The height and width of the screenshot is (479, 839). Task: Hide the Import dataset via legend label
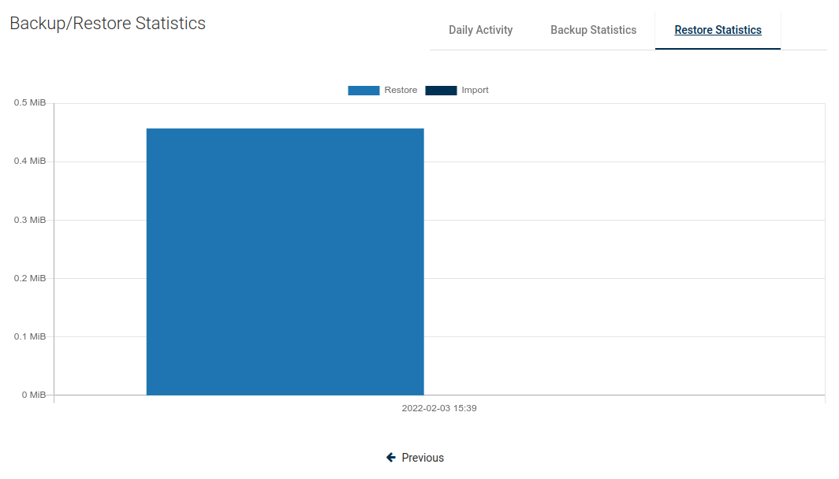coord(475,91)
